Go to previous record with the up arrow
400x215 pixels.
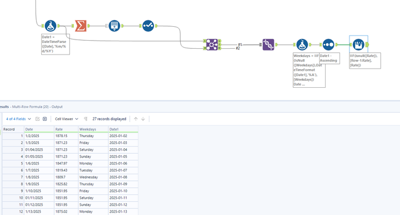click(x=135, y=119)
